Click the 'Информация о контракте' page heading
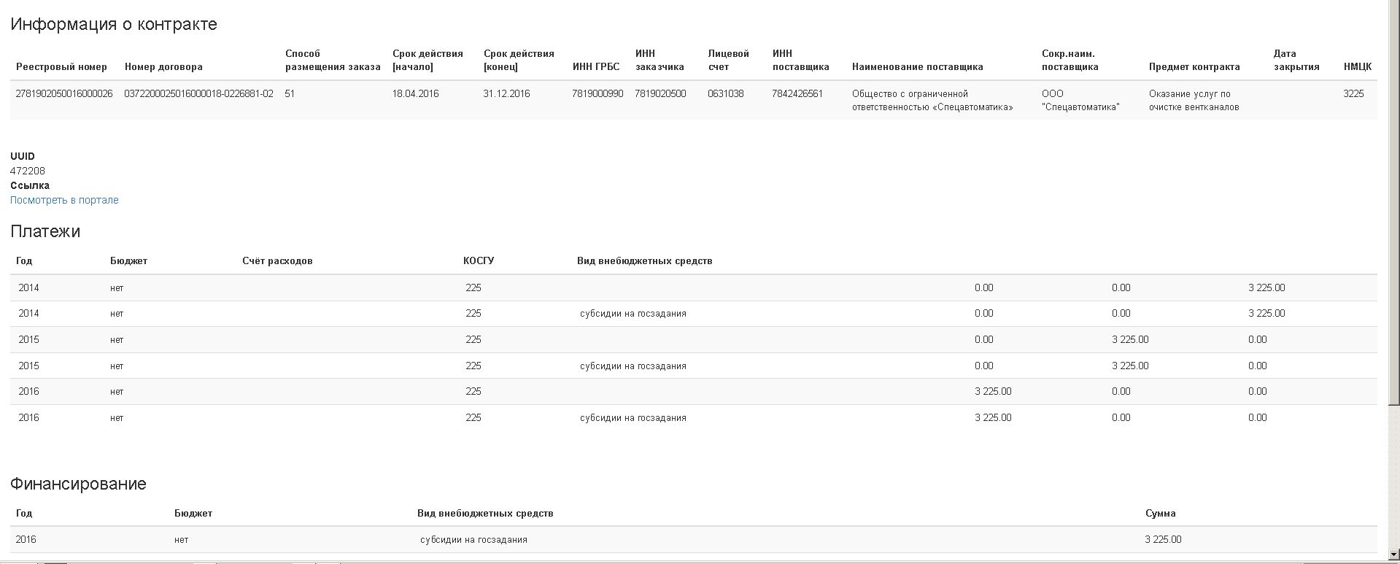 coord(114,24)
